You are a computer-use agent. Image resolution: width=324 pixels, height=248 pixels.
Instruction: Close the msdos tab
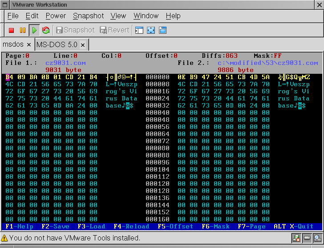click(28, 45)
